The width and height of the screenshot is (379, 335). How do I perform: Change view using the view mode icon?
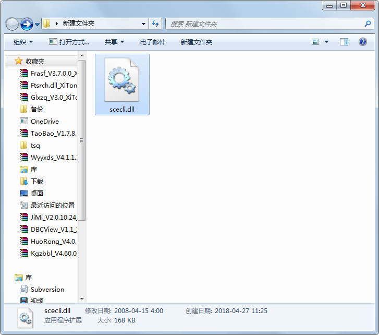tap(315, 42)
